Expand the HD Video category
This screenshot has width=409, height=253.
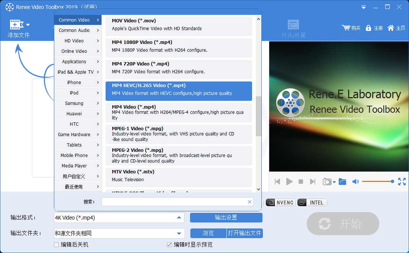point(78,41)
